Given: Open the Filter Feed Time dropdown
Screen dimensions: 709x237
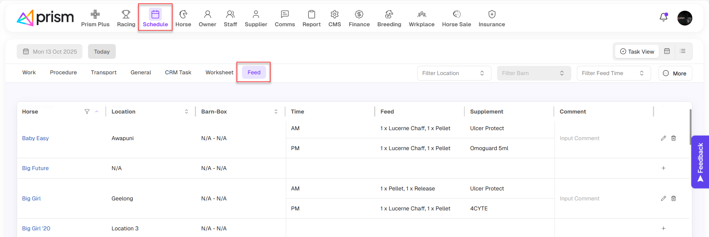Looking at the screenshot, I should tap(613, 73).
